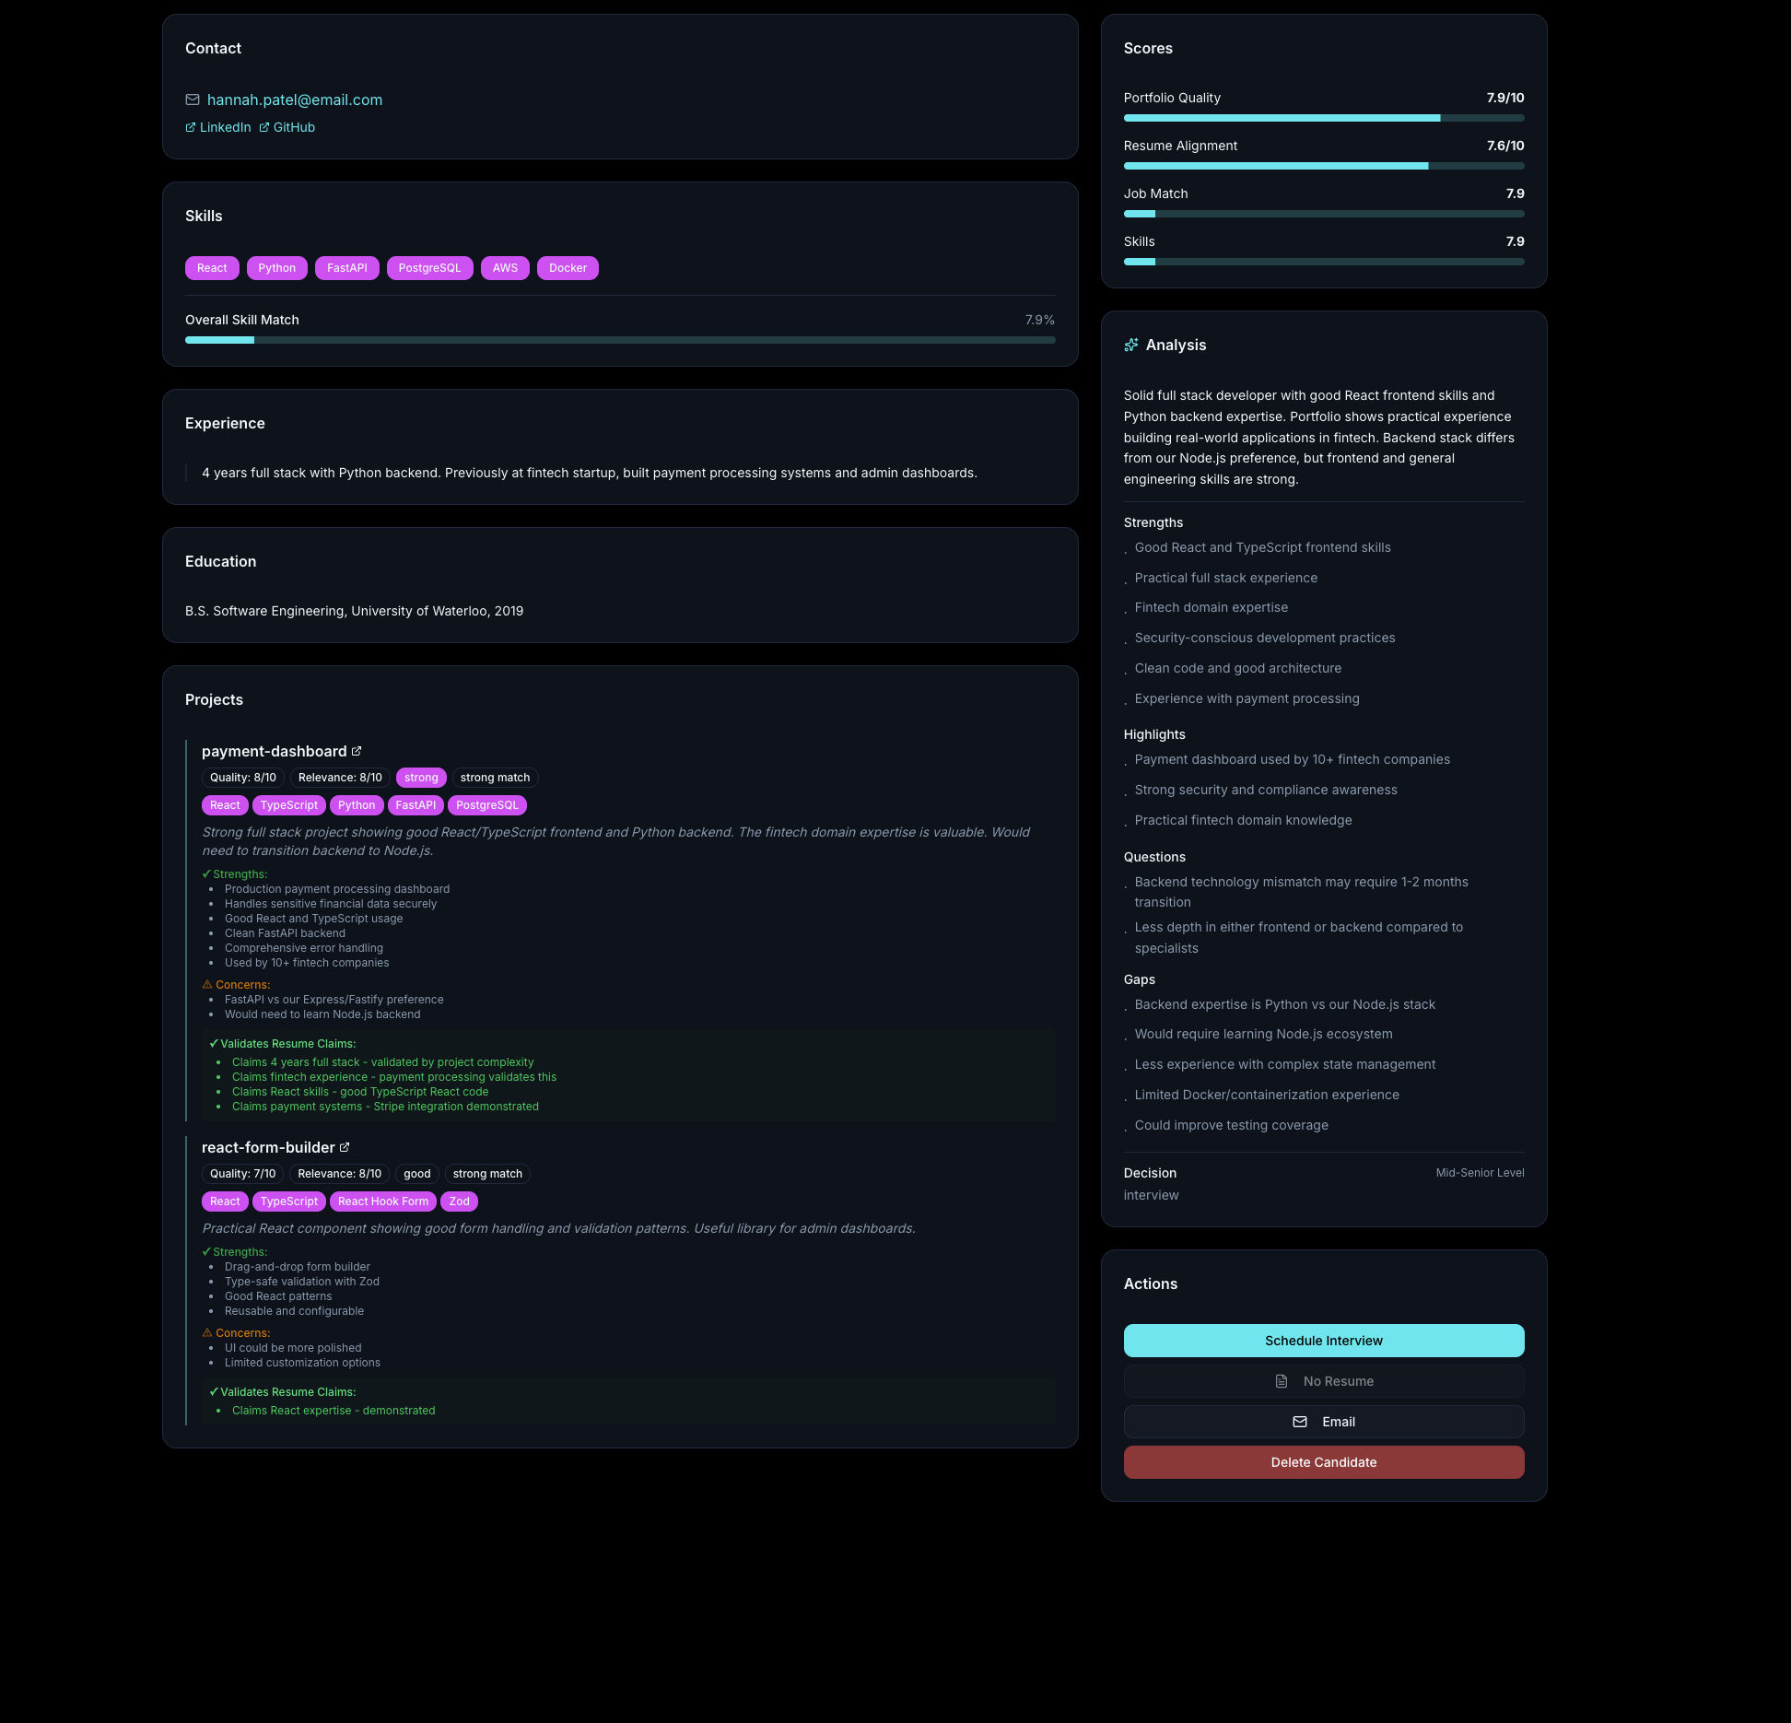The height and width of the screenshot is (1723, 1791).
Task: Click the LinkedIn external link icon
Action: coord(191,127)
